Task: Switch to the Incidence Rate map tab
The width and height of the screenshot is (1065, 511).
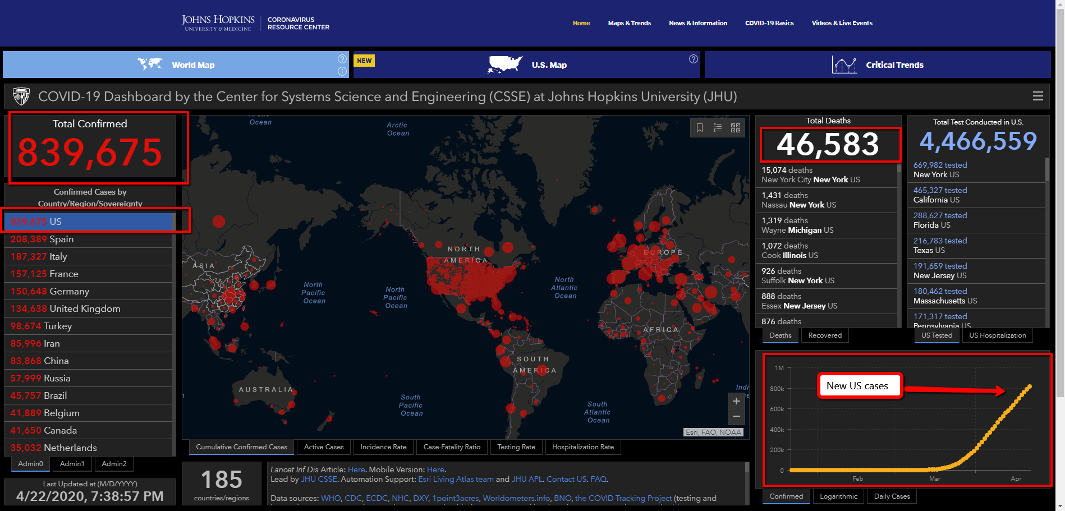Action: (384, 447)
